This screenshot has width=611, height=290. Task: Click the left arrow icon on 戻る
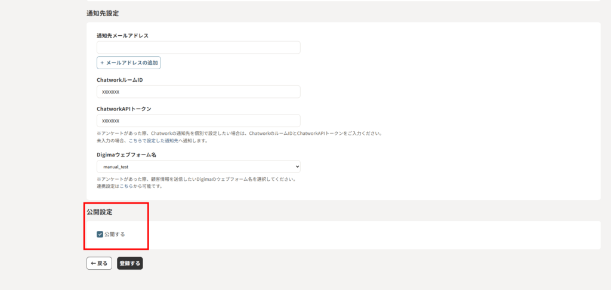coord(93,263)
